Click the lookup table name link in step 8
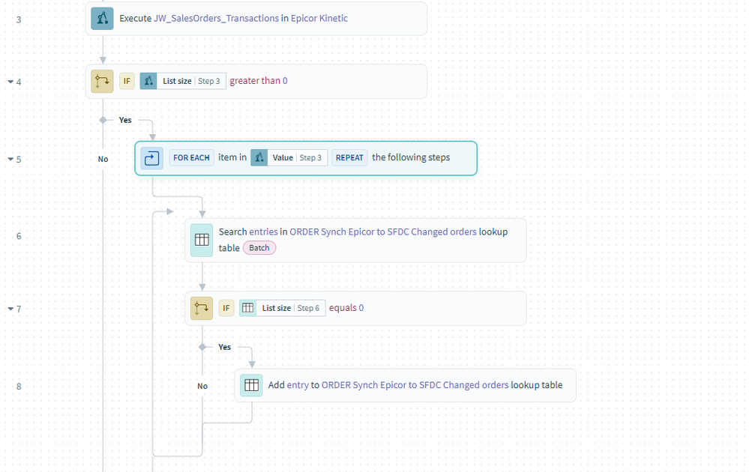Image resolution: width=749 pixels, height=472 pixels. pos(415,385)
